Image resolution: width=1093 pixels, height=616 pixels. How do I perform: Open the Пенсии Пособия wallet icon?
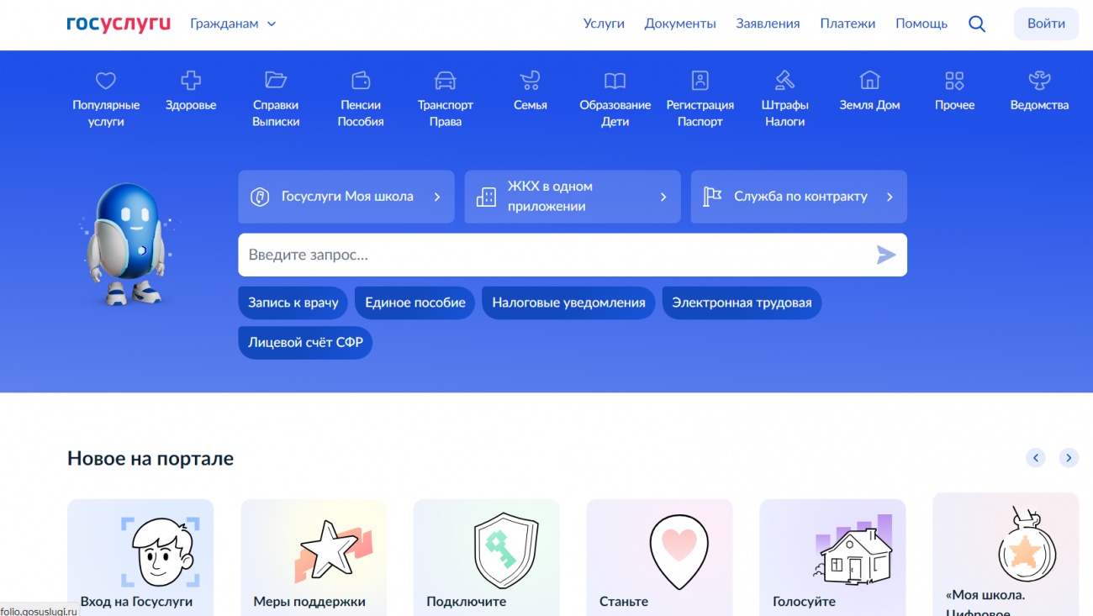(x=361, y=81)
